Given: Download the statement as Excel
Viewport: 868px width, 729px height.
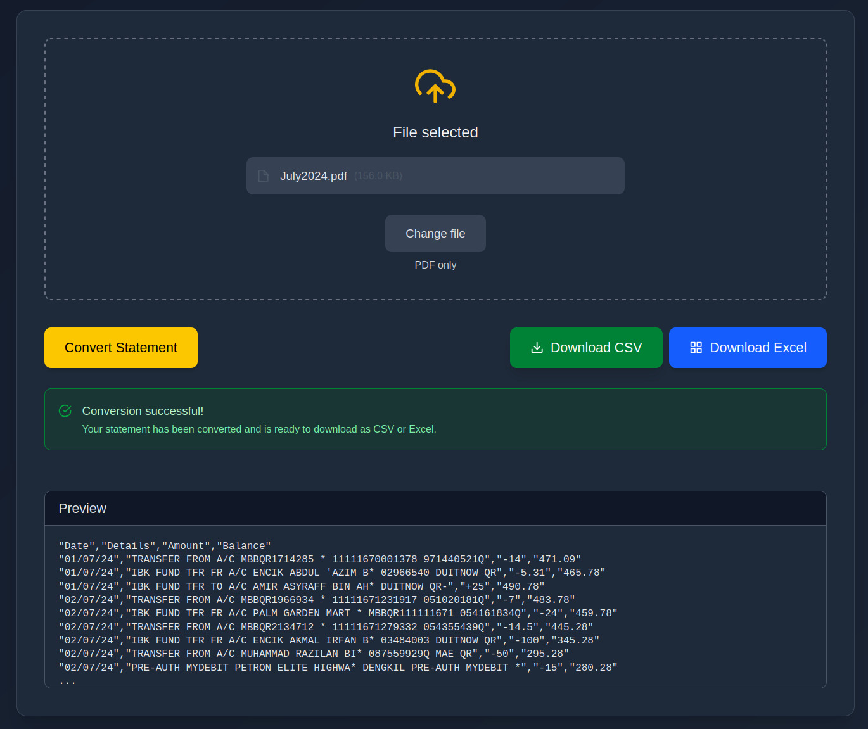Looking at the screenshot, I should 748,348.
